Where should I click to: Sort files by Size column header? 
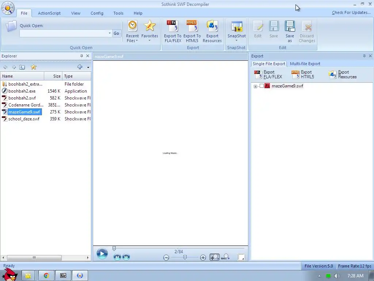pos(53,76)
